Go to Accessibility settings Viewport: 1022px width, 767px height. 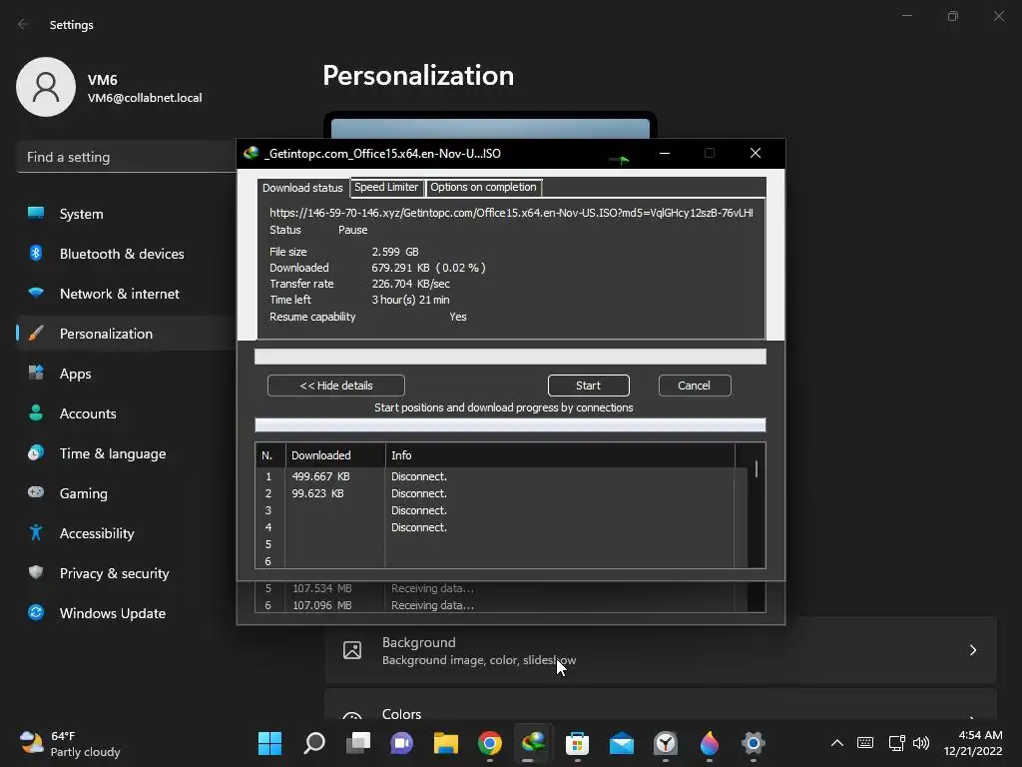coord(124,533)
